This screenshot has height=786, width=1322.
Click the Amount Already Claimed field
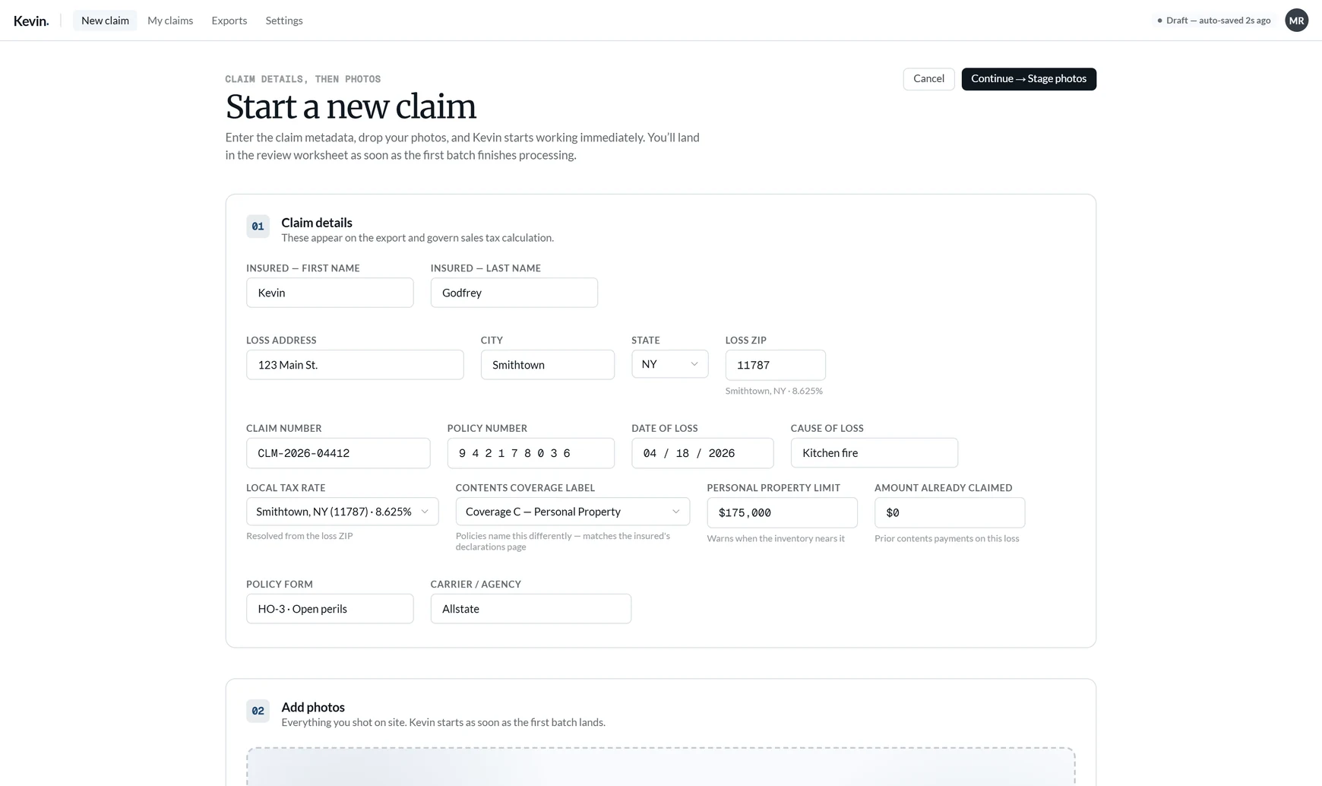[x=949, y=512]
